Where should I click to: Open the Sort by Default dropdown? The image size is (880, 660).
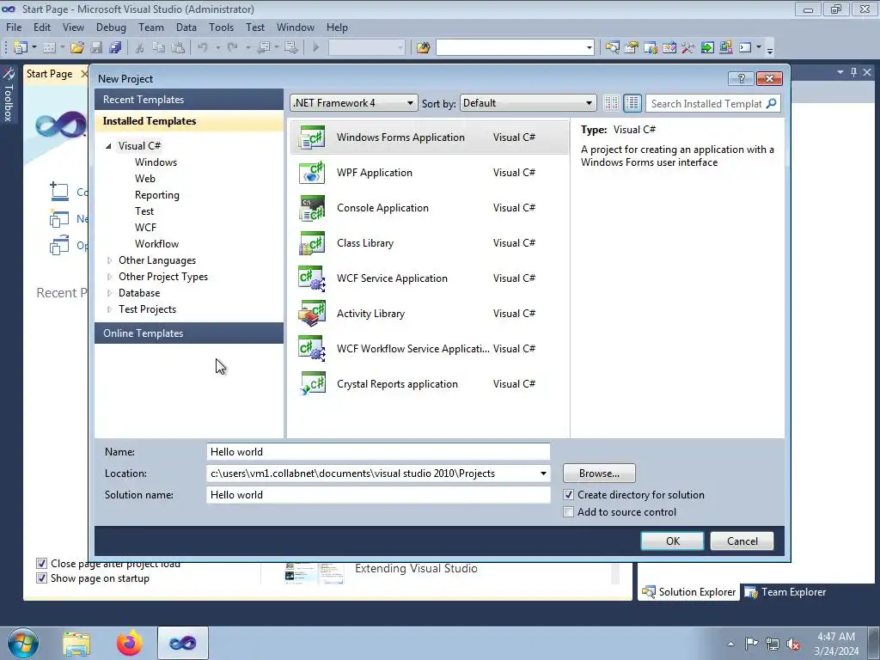[528, 103]
